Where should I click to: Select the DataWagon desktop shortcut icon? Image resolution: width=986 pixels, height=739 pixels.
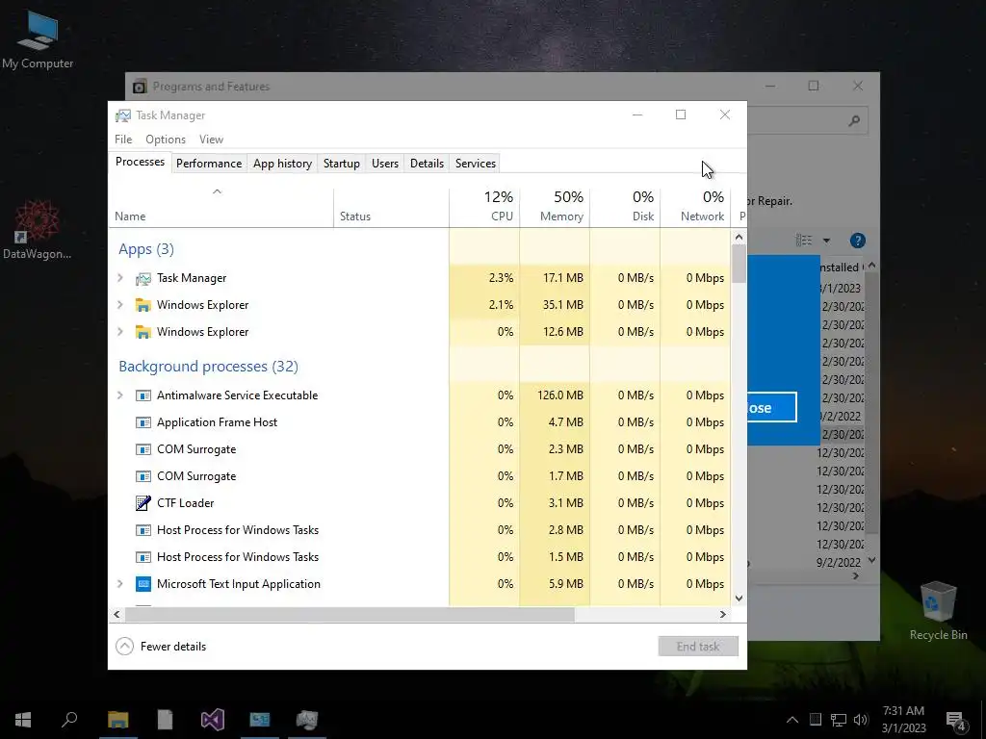(38, 221)
